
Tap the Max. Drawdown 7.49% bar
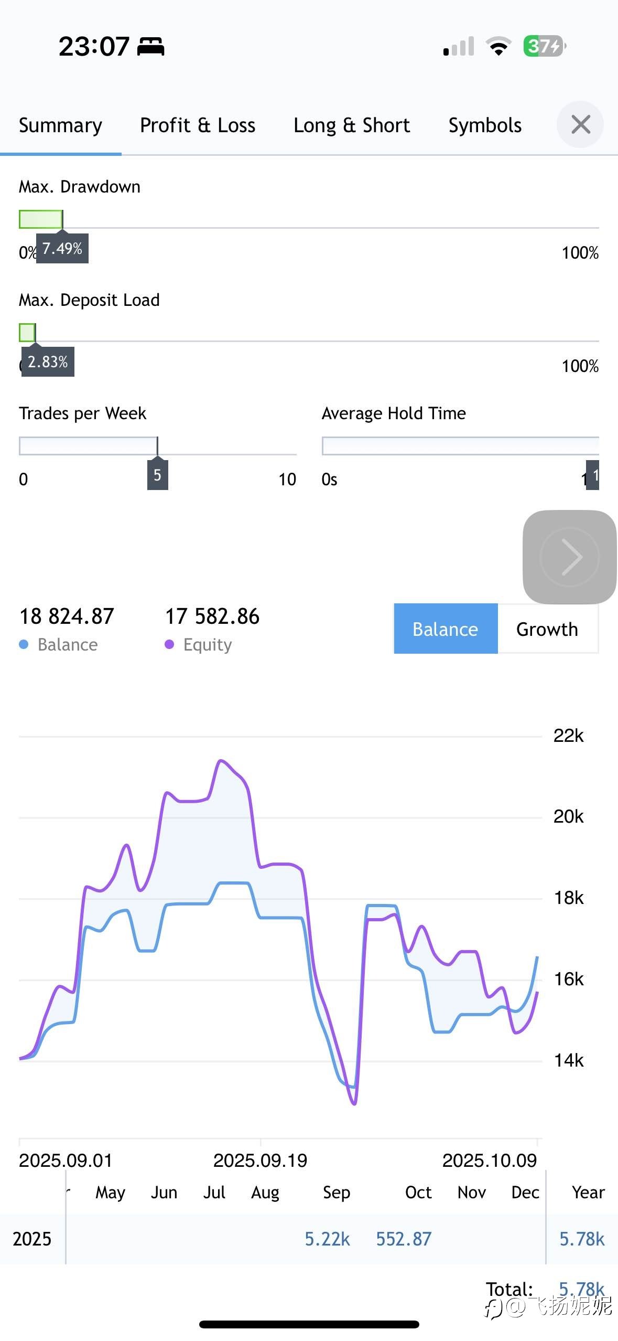[x=41, y=219]
